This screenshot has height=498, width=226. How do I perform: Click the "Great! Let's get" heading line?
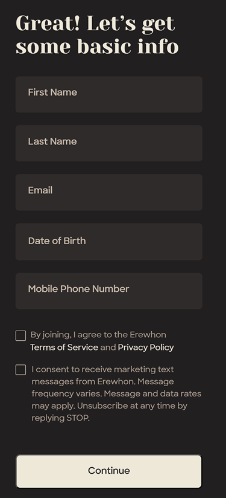tap(95, 24)
